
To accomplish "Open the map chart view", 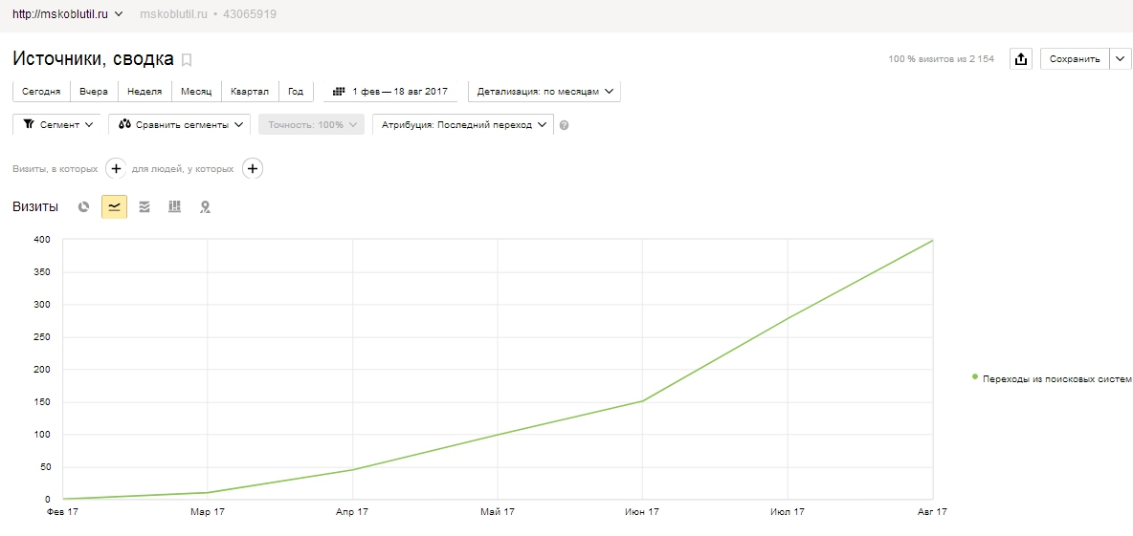I will [205, 207].
